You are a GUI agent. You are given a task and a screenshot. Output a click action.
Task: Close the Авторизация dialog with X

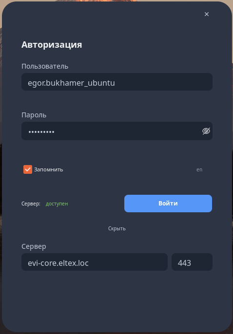click(207, 14)
